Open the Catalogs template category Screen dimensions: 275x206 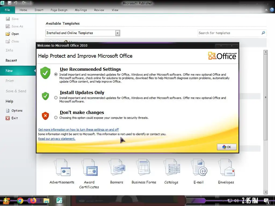tap(171, 171)
